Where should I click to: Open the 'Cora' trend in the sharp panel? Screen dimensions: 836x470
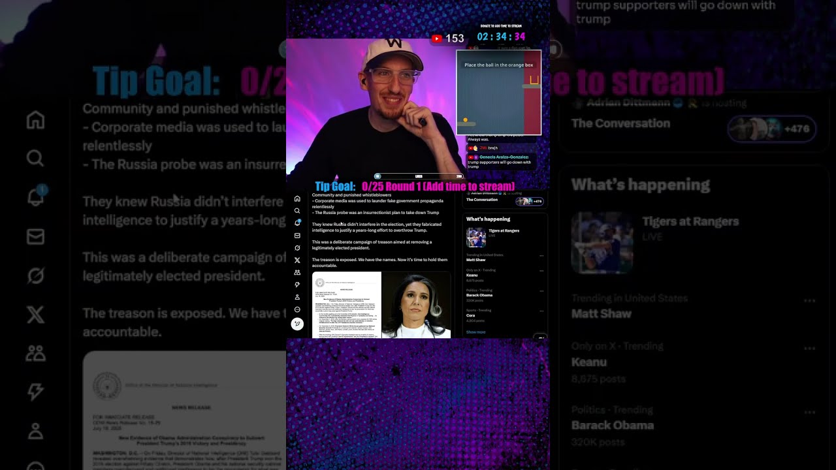470,315
